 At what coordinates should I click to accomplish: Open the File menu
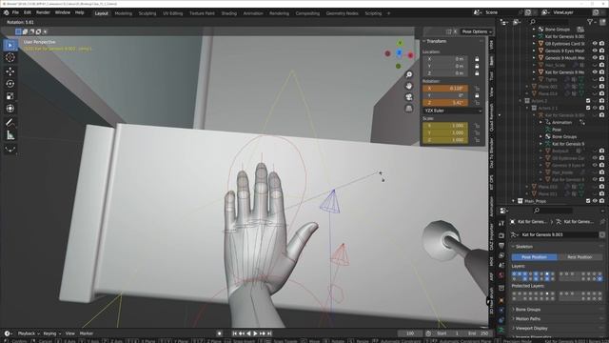[x=15, y=12]
